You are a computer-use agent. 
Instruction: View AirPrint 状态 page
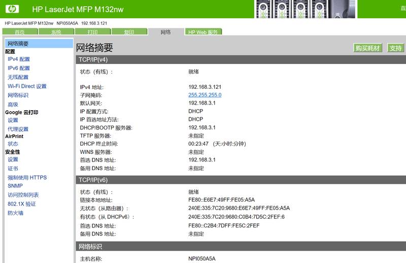13,144
